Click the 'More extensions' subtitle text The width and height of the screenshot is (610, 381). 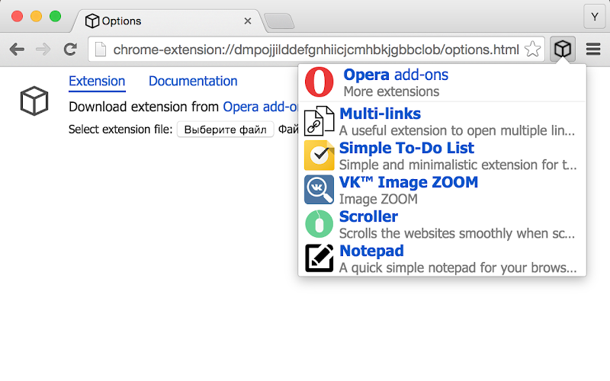click(x=391, y=91)
